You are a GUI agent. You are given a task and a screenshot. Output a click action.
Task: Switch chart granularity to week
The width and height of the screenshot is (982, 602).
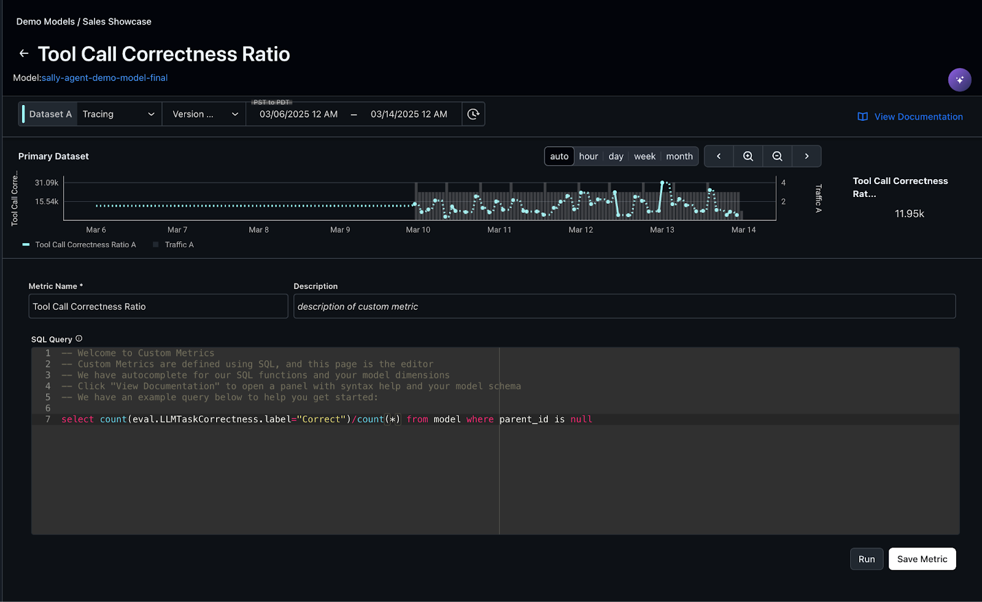coord(644,156)
